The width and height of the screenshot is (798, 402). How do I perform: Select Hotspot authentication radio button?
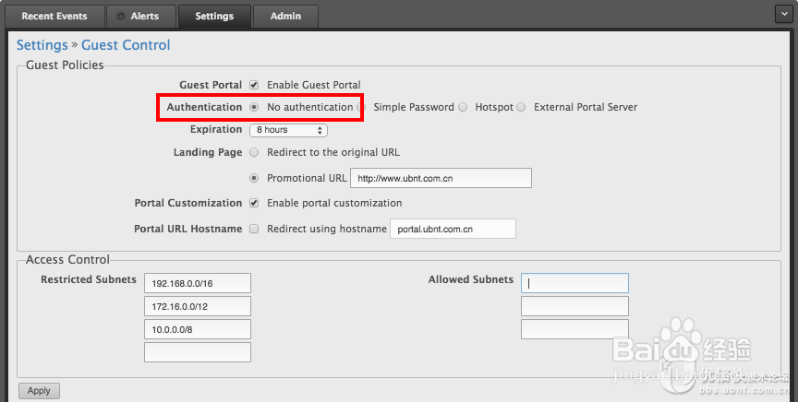tap(463, 107)
